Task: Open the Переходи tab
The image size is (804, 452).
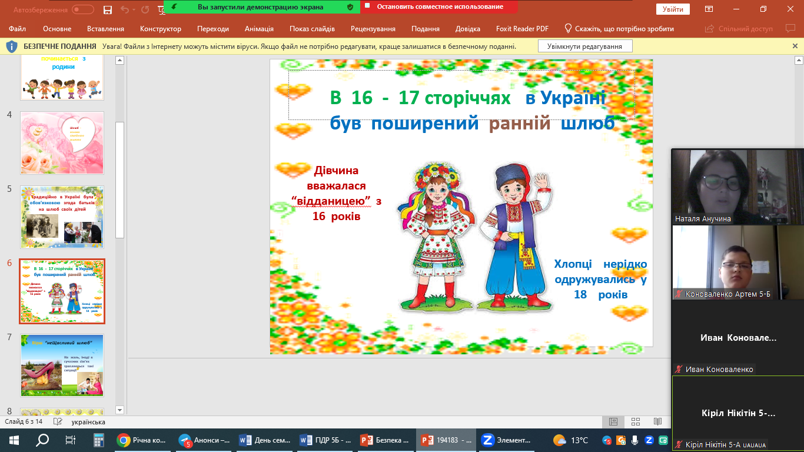Action: (213, 29)
